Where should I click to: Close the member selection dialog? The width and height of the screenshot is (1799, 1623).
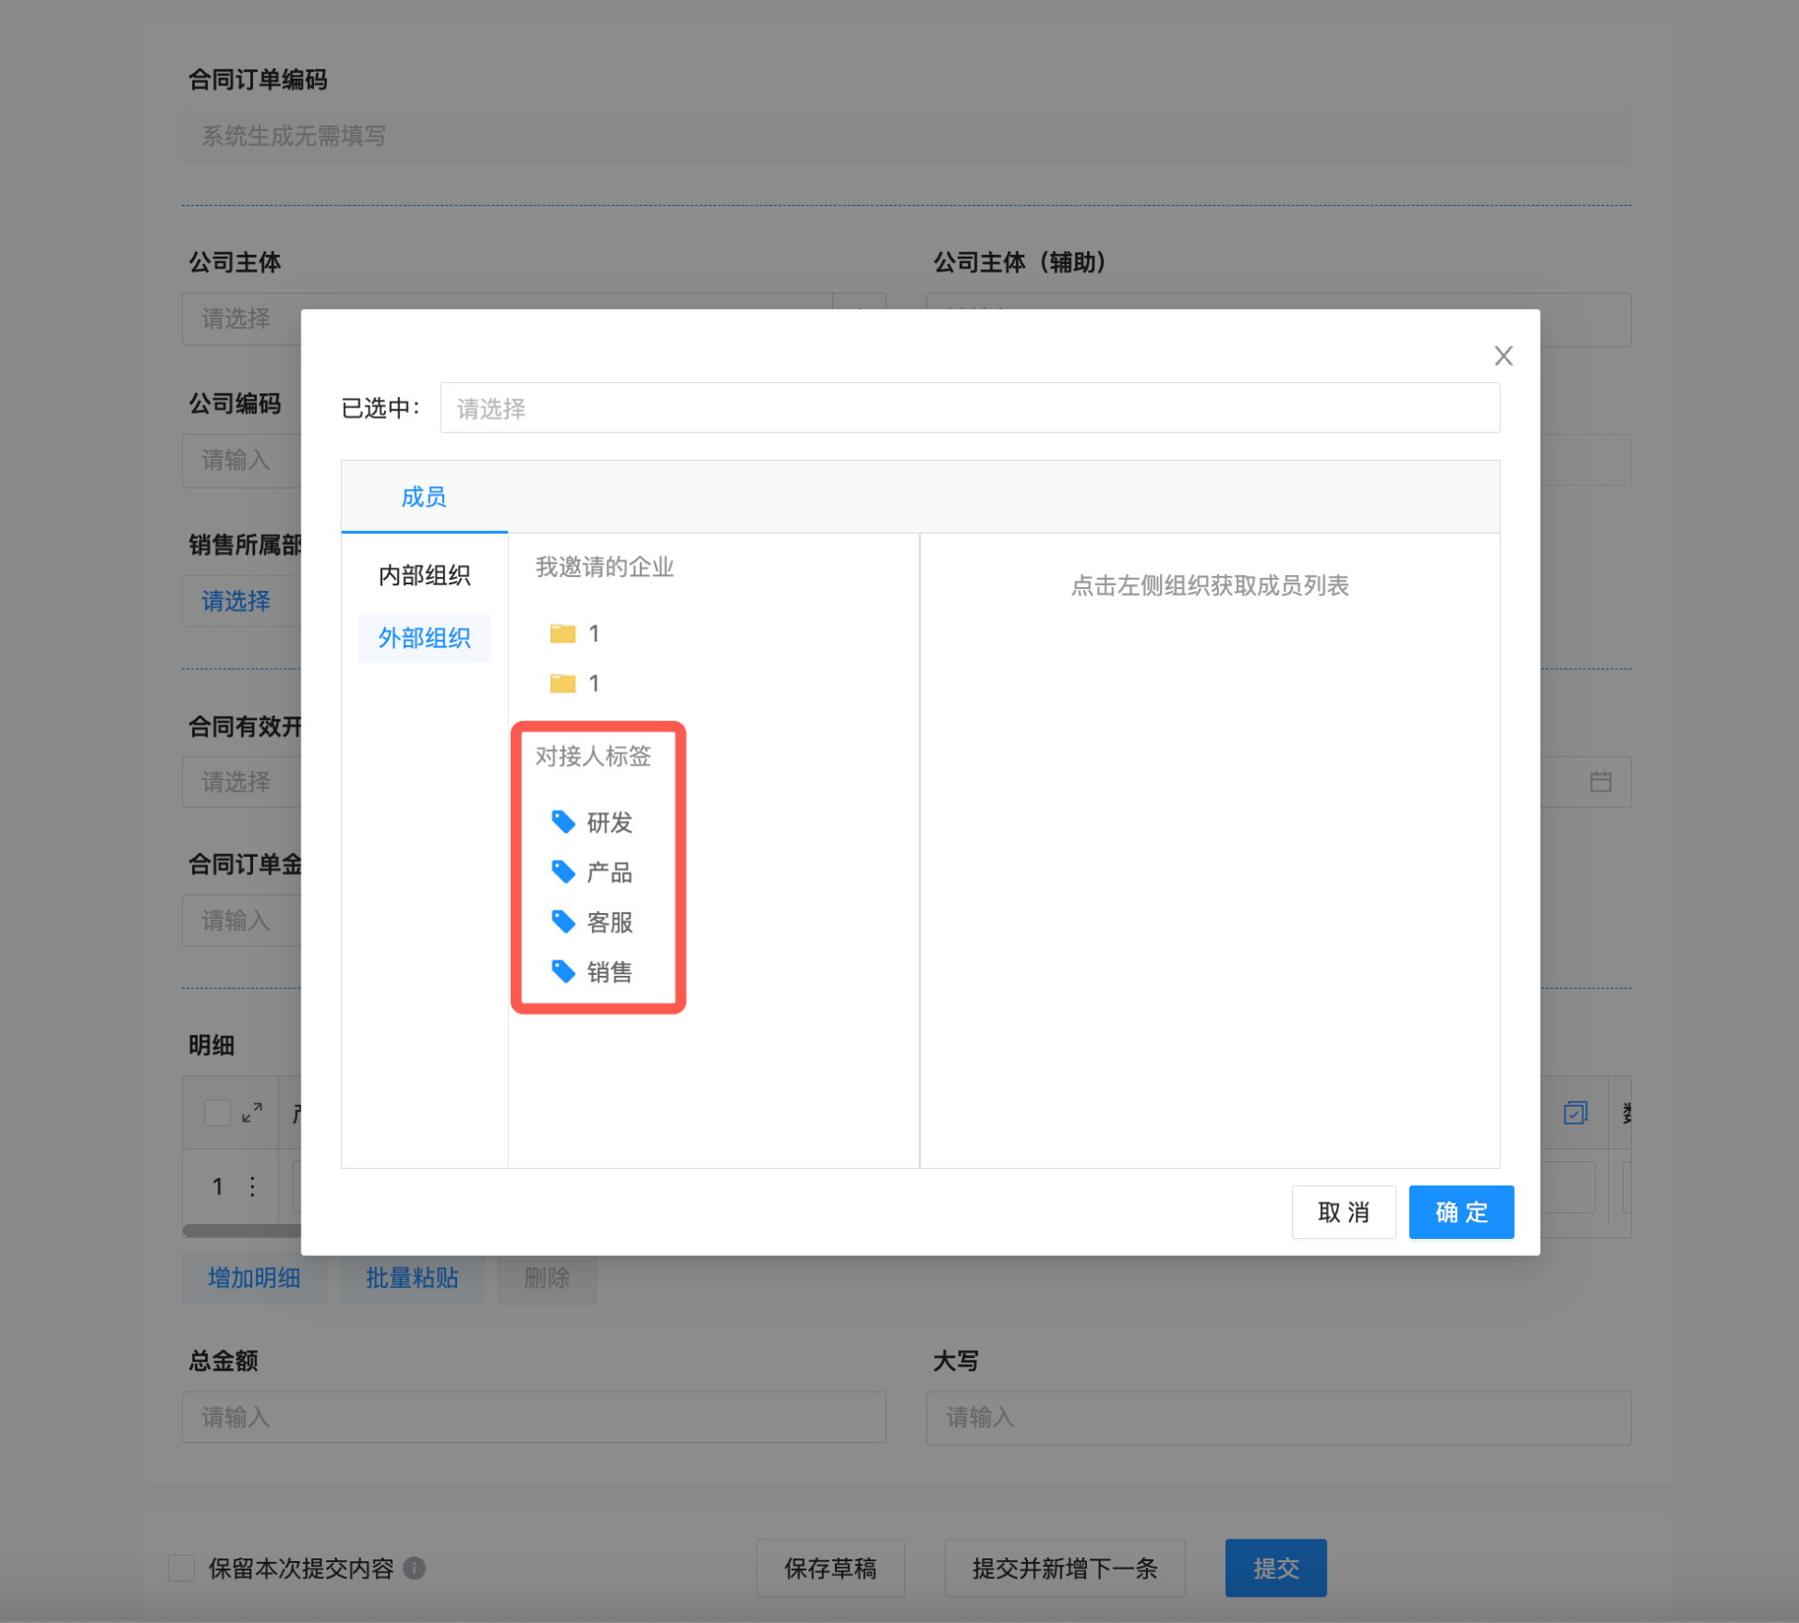1503,356
